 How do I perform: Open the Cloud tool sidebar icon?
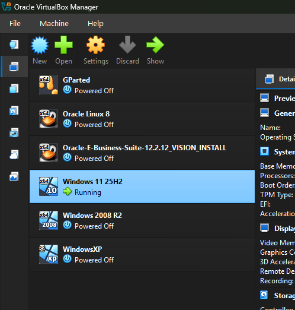pyautogui.click(x=14, y=154)
